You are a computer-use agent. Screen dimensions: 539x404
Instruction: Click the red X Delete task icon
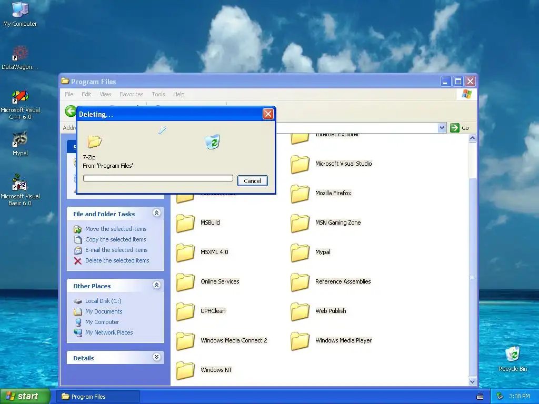pos(78,261)
